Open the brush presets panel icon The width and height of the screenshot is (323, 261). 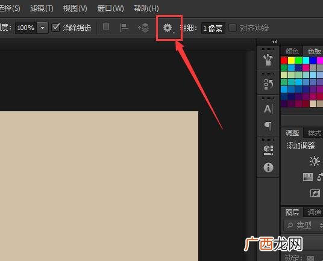(268, 60)
